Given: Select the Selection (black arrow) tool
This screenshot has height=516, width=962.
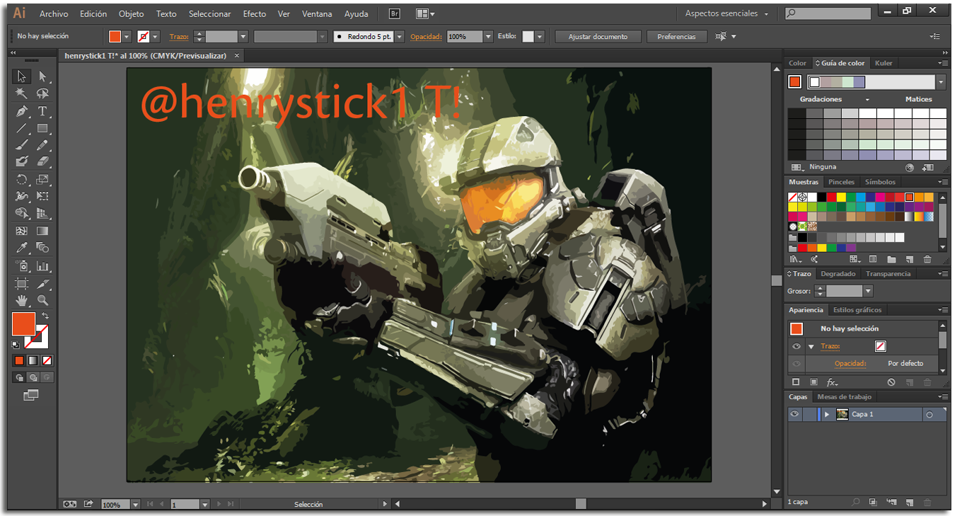Looking at the screenshot, I should tap(22, 76).
